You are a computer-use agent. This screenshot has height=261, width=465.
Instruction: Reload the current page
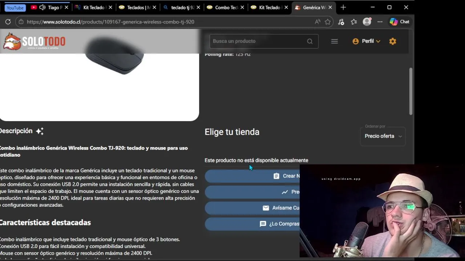coord(8,22)
